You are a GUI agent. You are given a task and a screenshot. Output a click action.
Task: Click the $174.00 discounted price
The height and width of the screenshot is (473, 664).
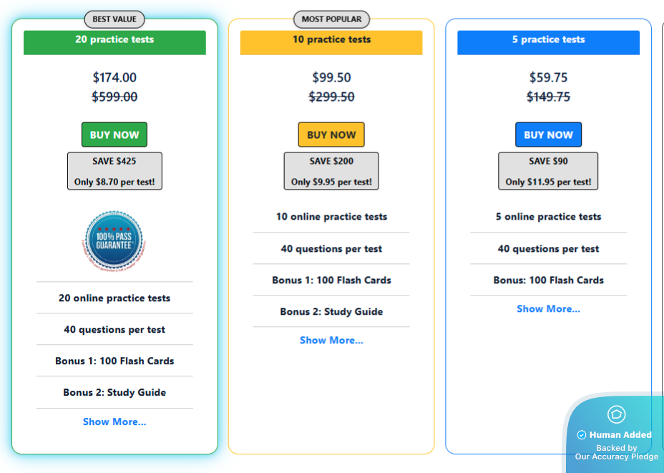pos(114,77)
